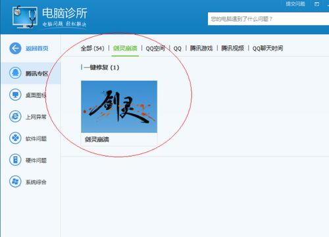Select the 剑灵崩溃 tab

(x=125, y=48)
